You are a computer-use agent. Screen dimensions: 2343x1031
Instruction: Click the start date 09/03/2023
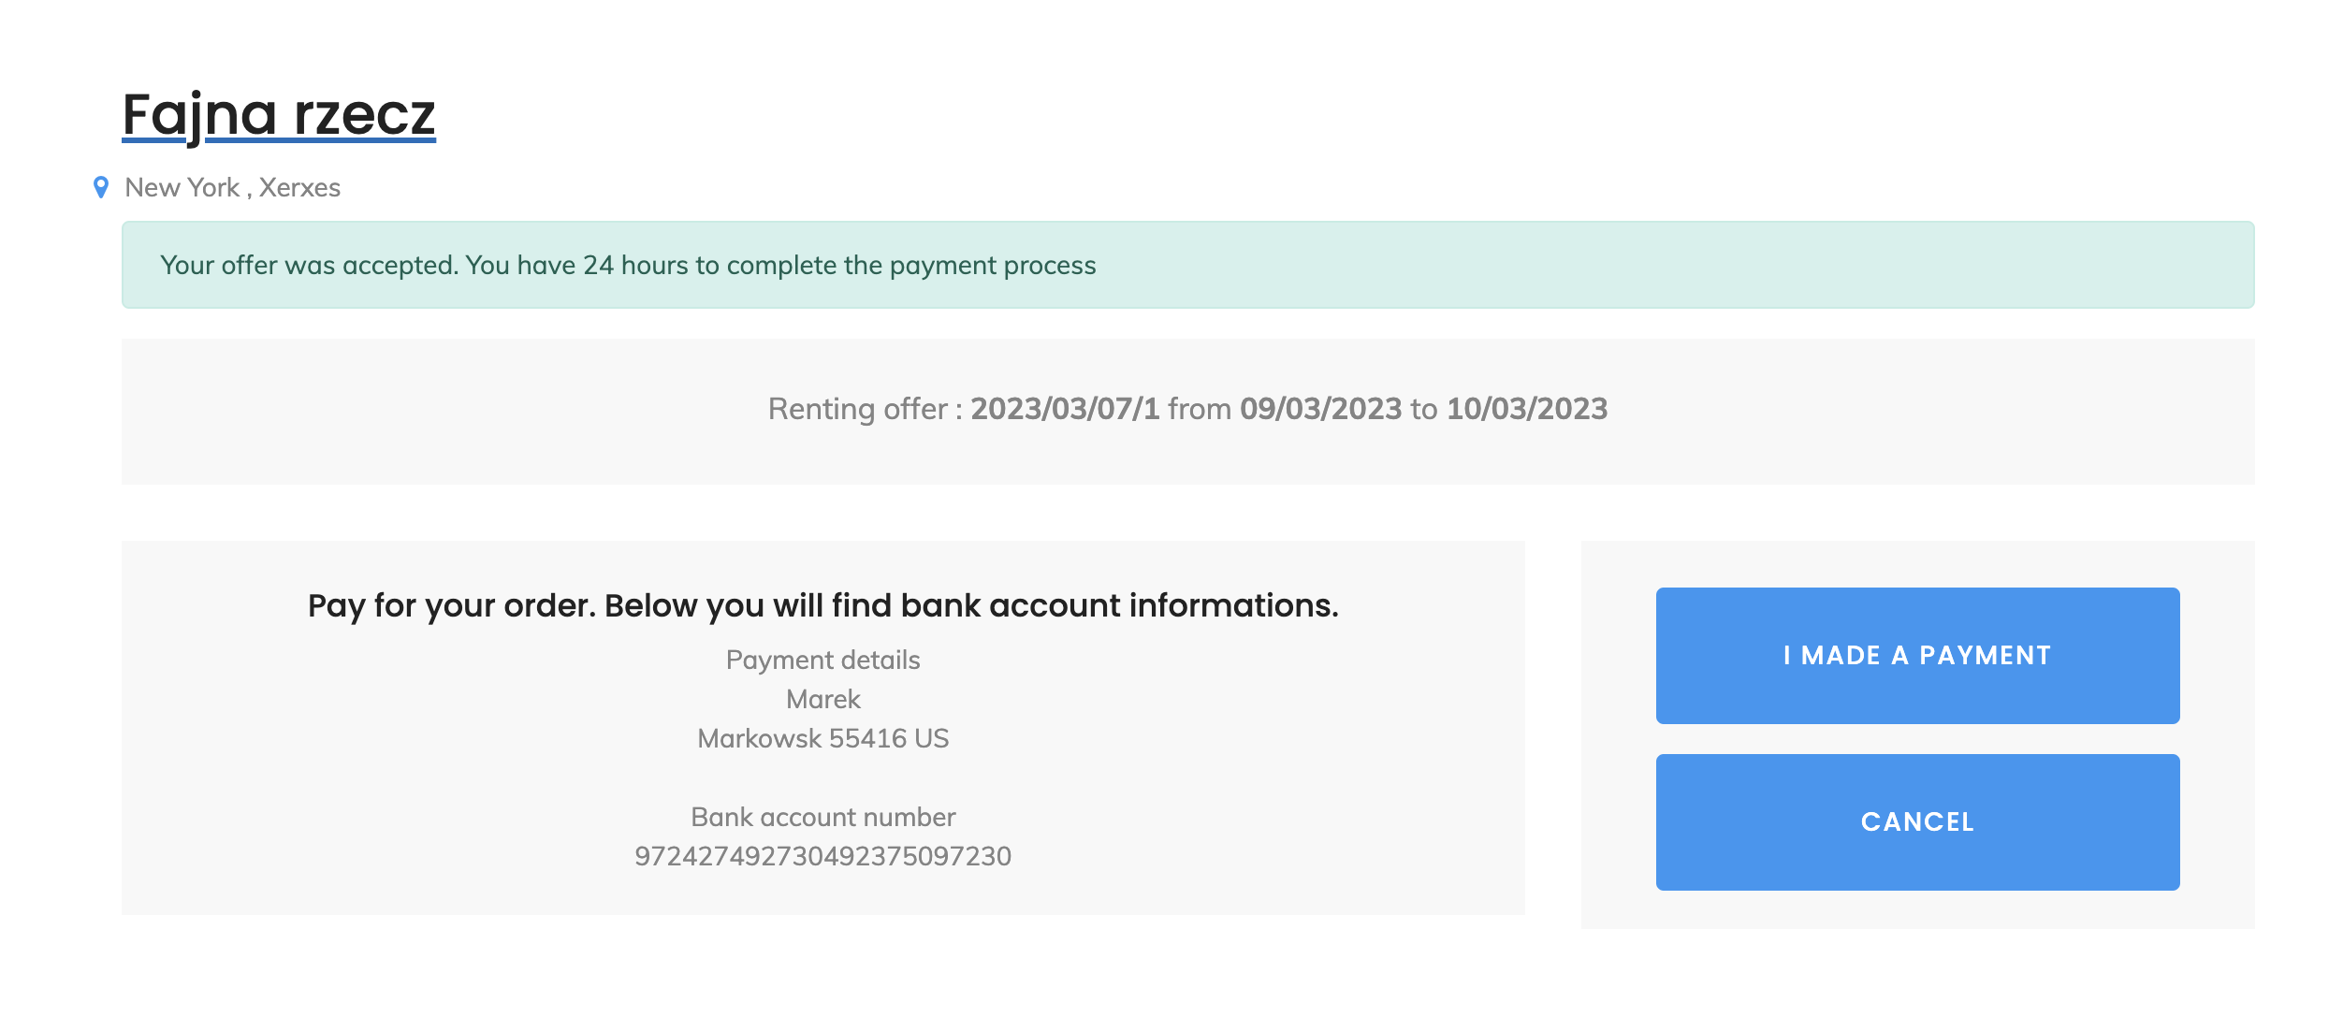click(x=1320, y=410)
